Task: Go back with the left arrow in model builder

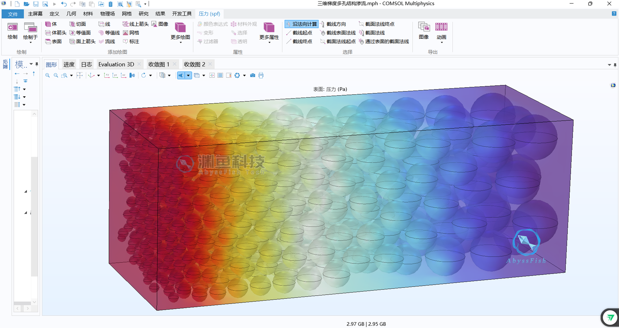Action: [x=17, y=74]
